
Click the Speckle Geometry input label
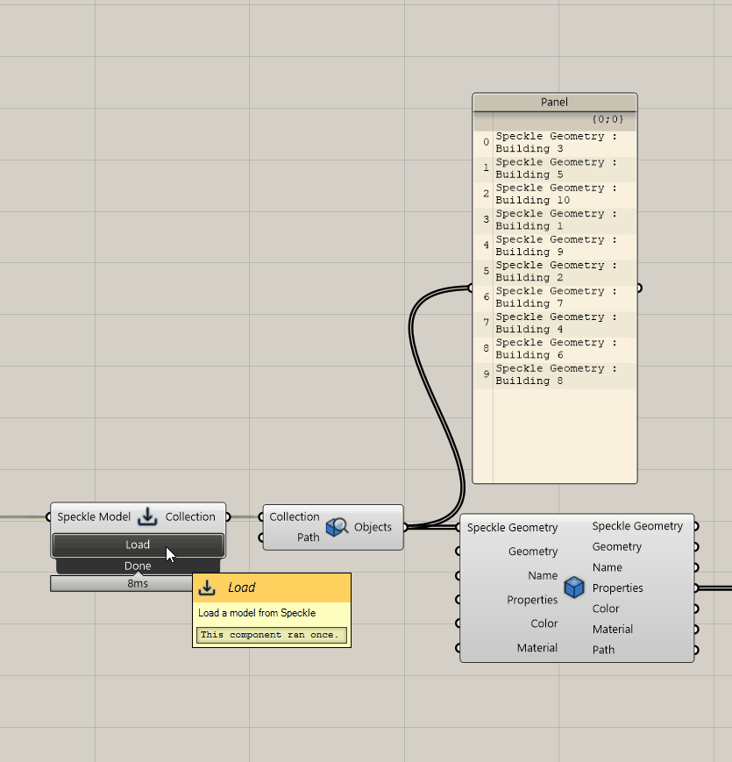pyautogui.click(x=513, y=527)
